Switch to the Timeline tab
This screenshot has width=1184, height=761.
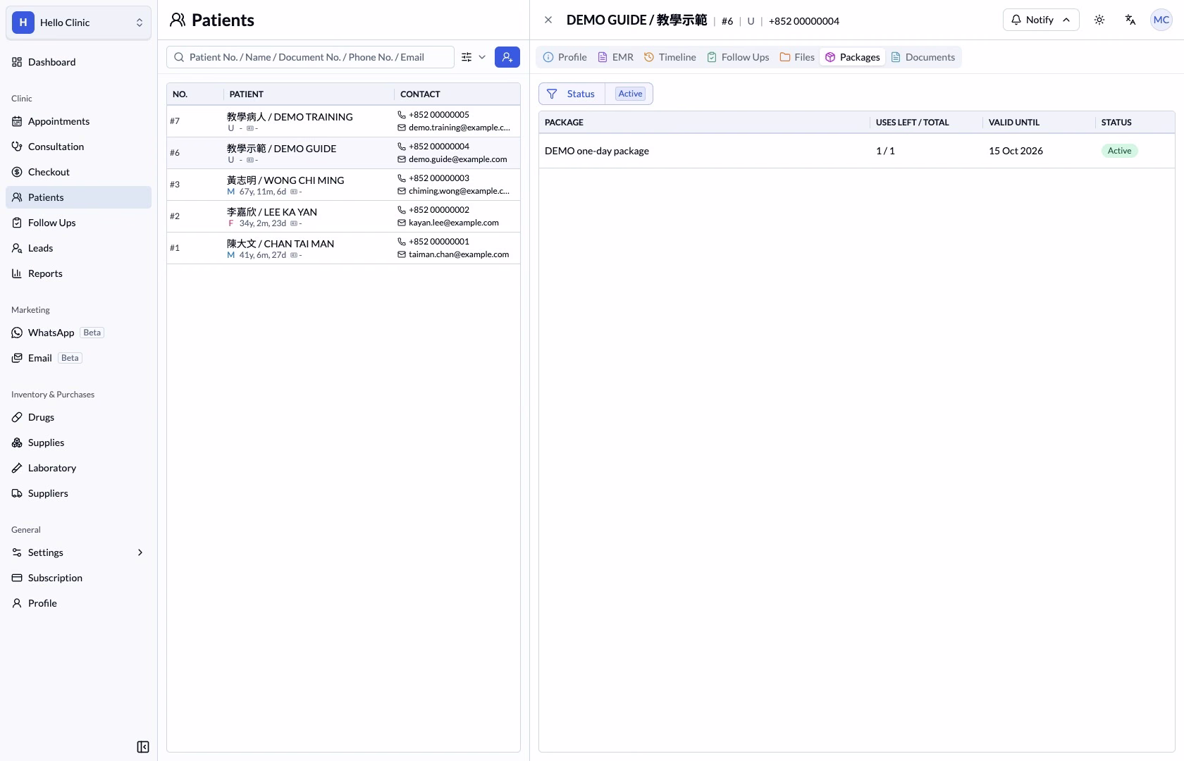[x=670, y=57]
